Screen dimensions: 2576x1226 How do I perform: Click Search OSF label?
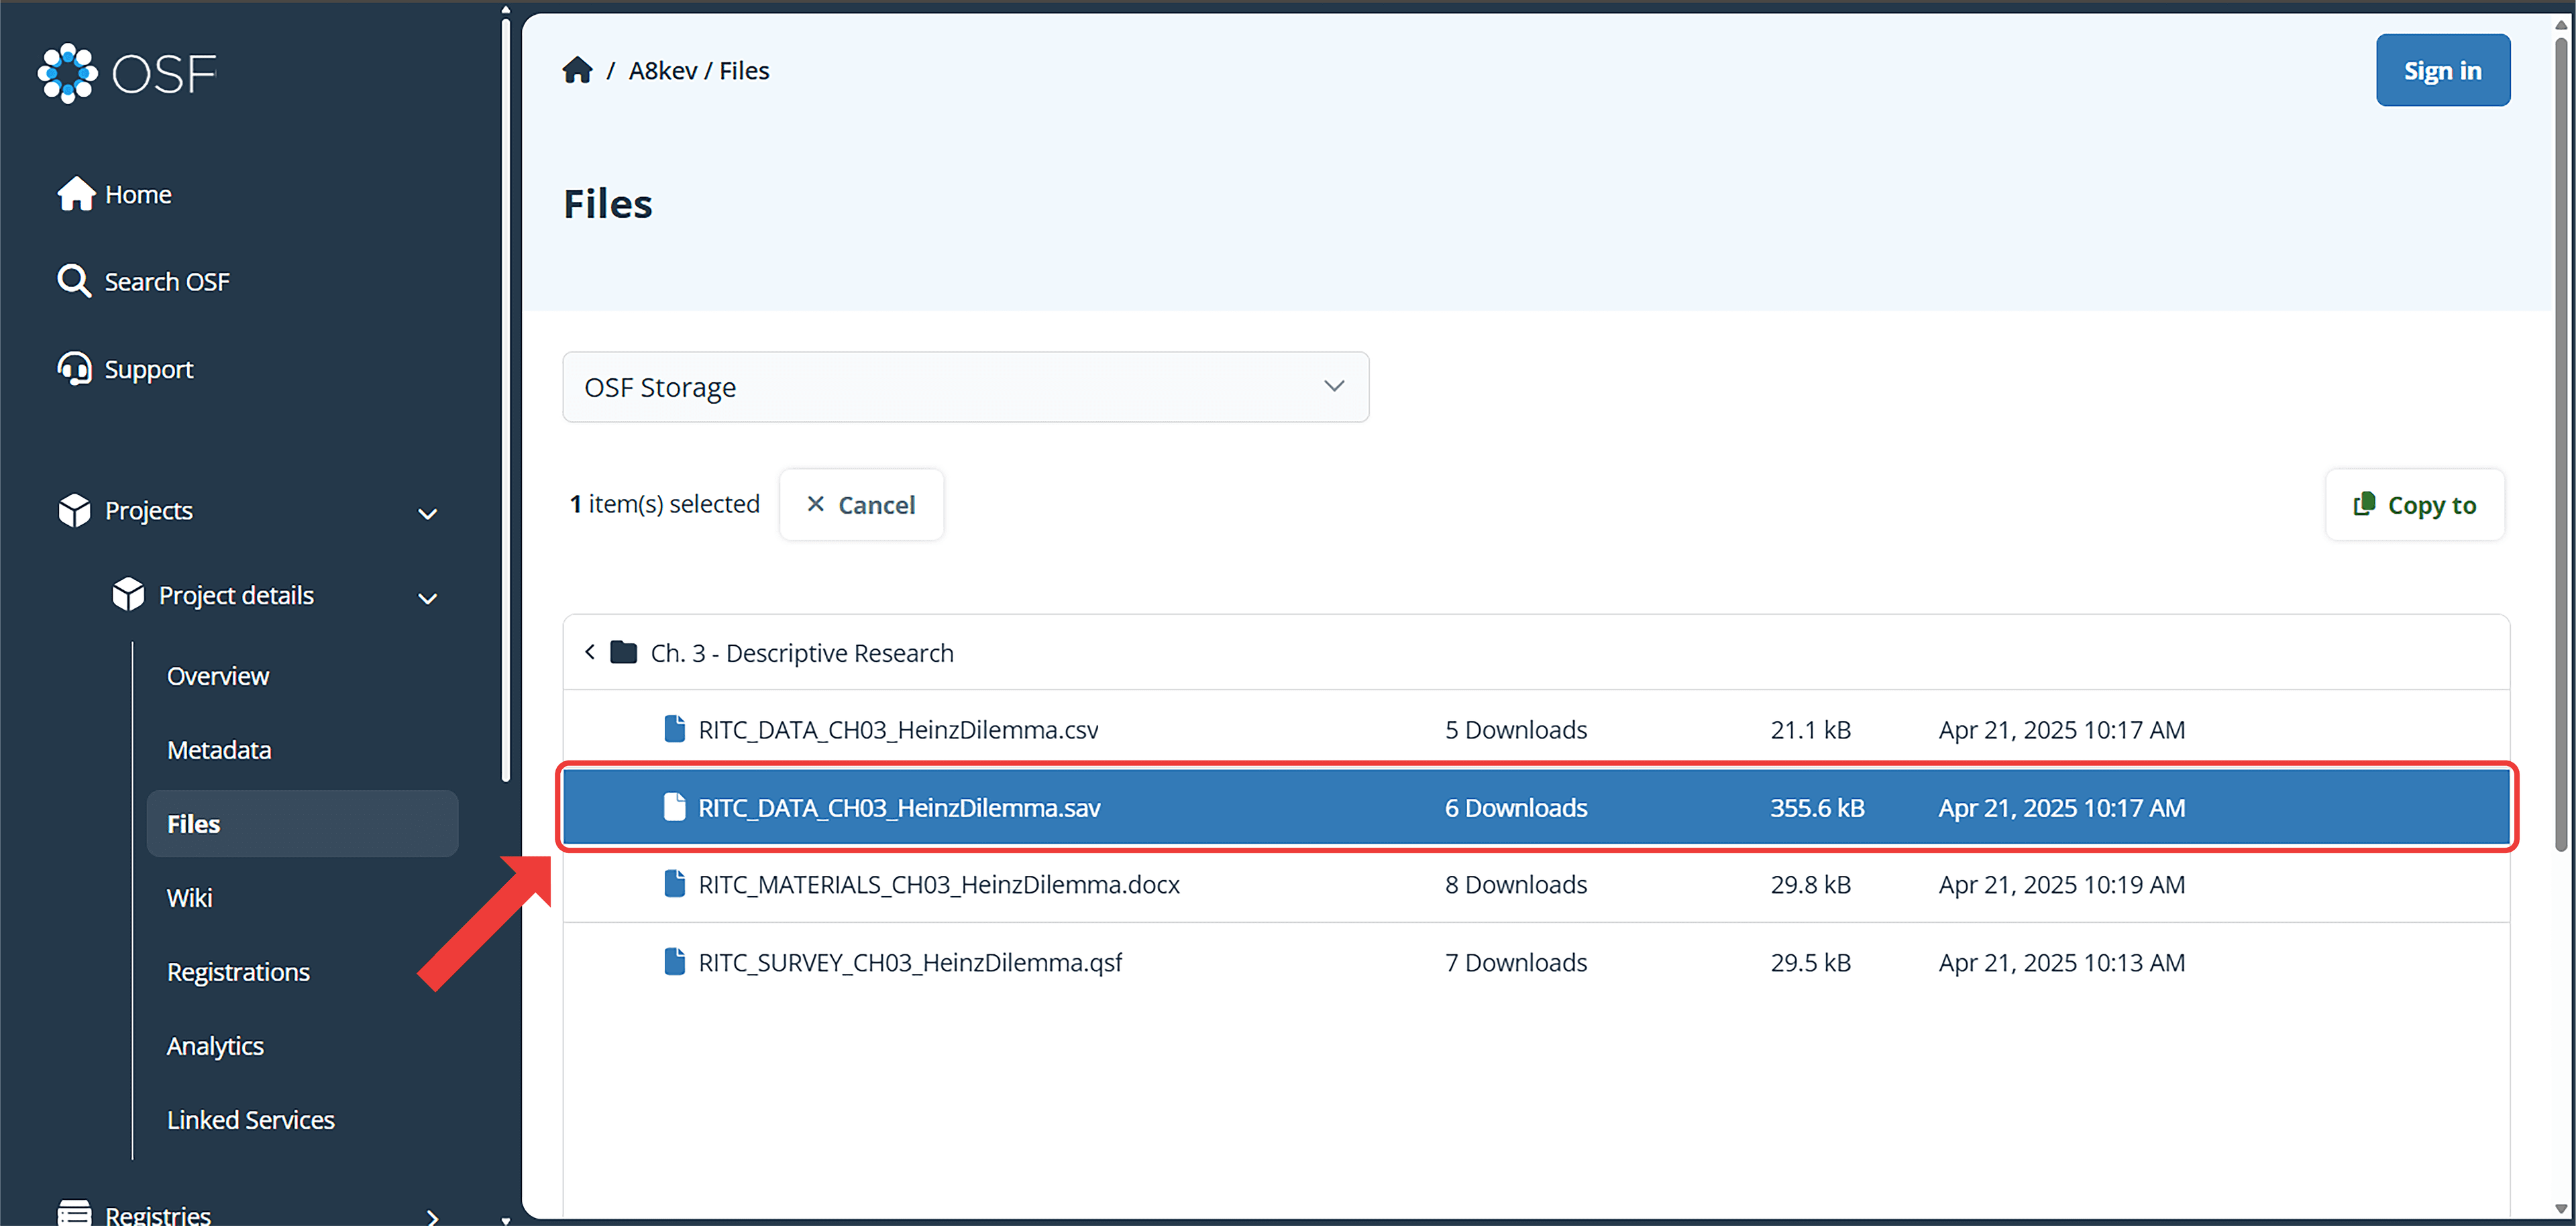tap(167, 282)
